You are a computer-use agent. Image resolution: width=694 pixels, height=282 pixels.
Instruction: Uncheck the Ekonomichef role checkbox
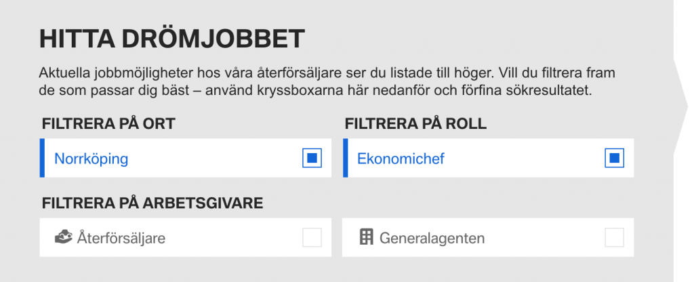614,158
